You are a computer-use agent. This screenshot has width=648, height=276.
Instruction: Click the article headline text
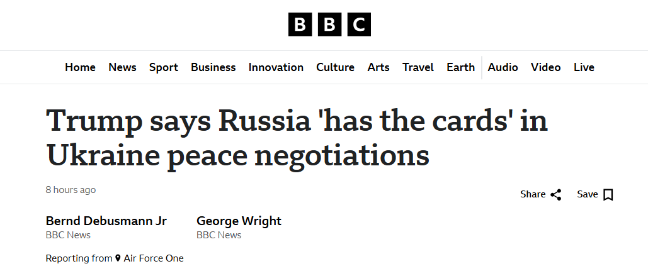(297, 137)
